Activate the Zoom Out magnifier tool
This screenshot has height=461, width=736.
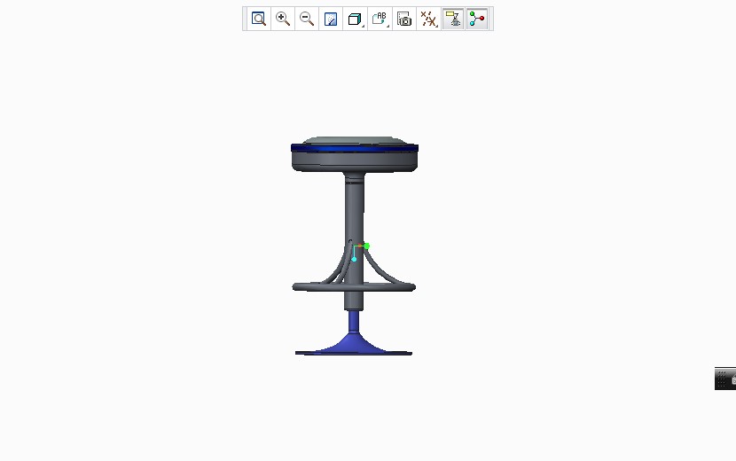pyautogui.click(x=307, y=19)
